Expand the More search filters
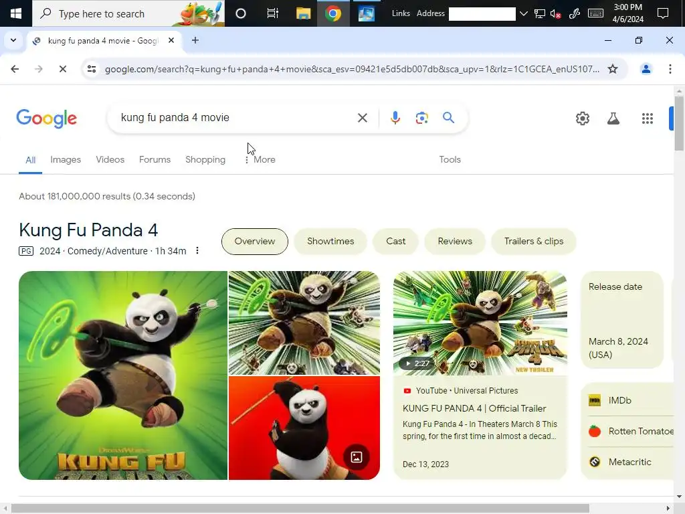 point(260,159)
